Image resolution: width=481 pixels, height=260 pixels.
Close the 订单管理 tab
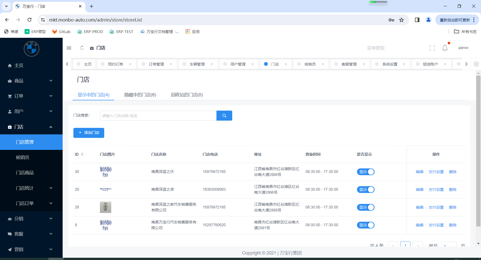[x=171, y=64]
